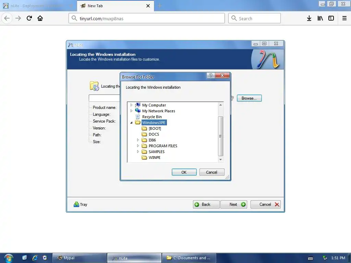Switch to nLite taskbar button

point(134,258)
